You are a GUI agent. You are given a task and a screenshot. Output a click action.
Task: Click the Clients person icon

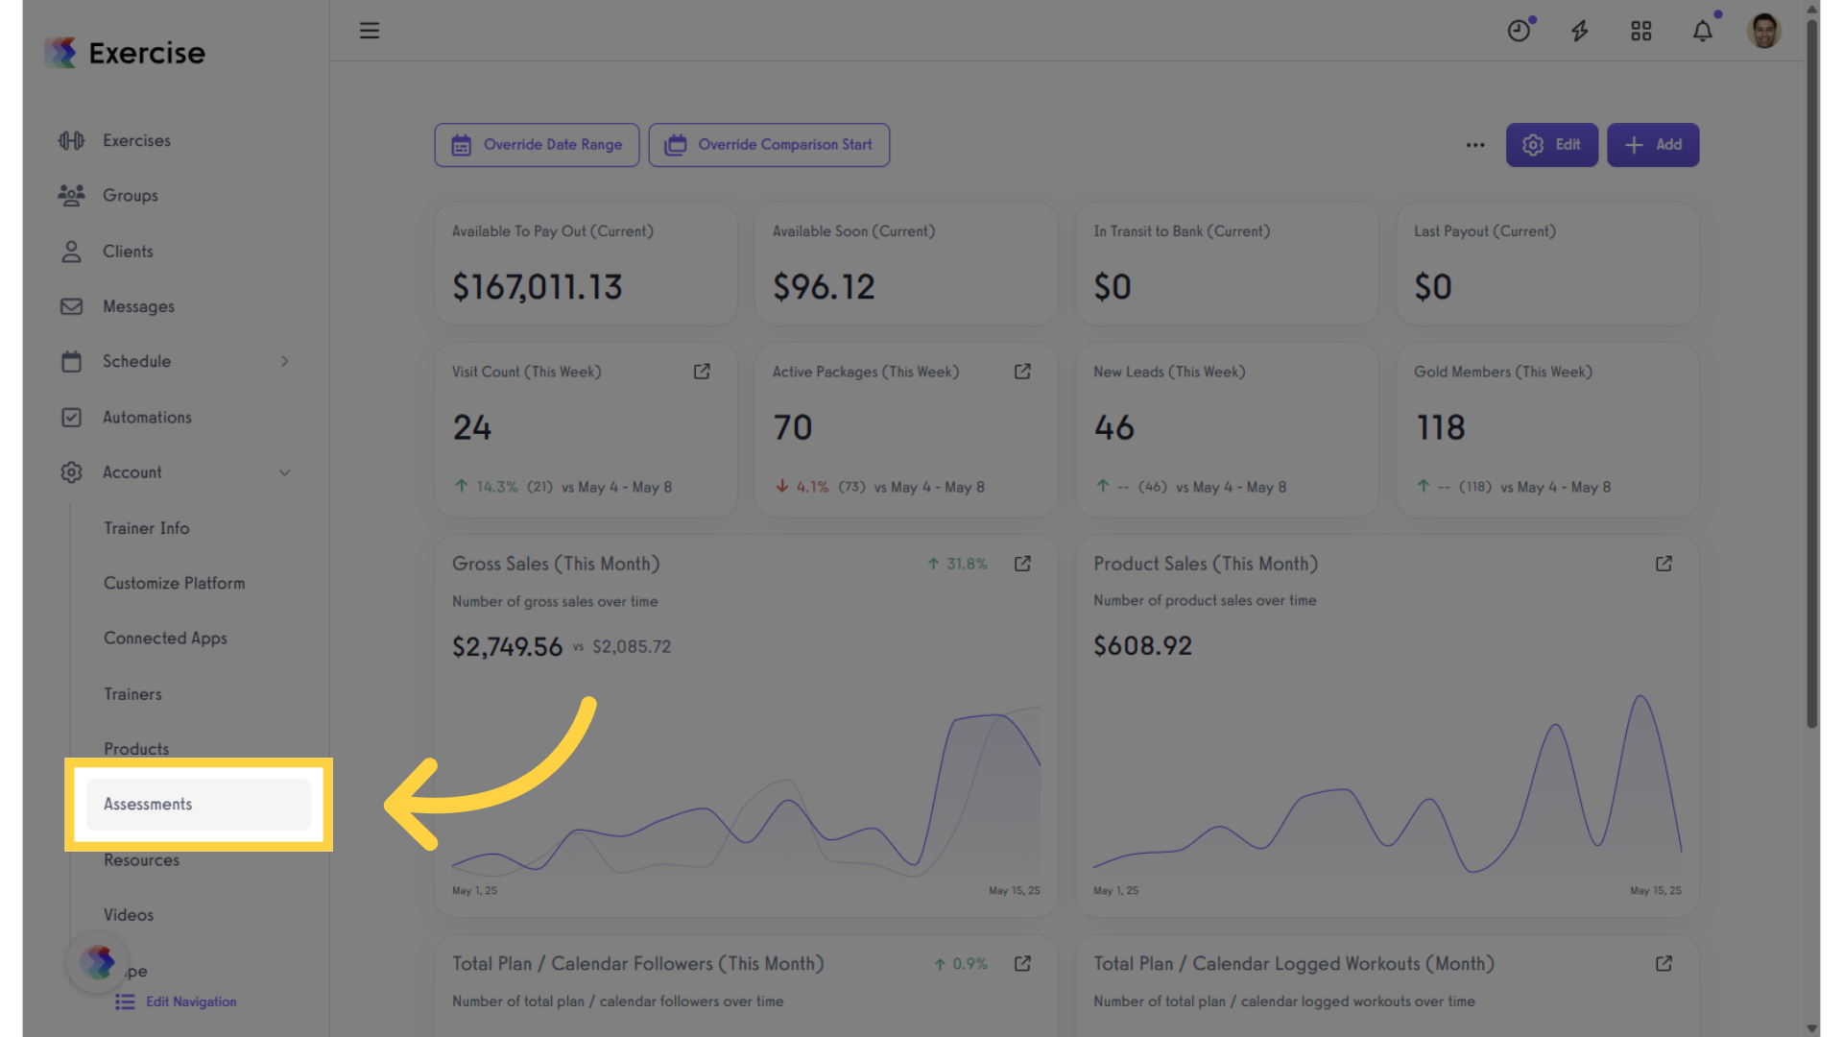click(x=71, y=251)
